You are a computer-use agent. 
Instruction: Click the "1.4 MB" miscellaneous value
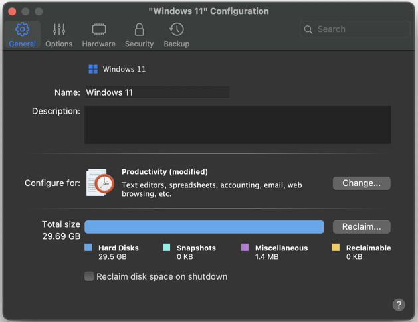pos(267,257)
